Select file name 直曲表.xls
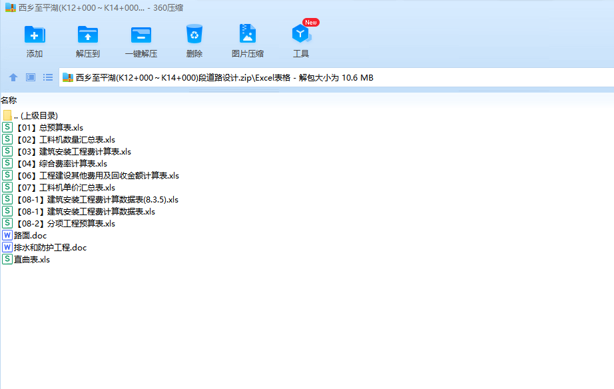The width and height of the screenshot is (614, 389). pyautogui.click(x=32, y=259)
